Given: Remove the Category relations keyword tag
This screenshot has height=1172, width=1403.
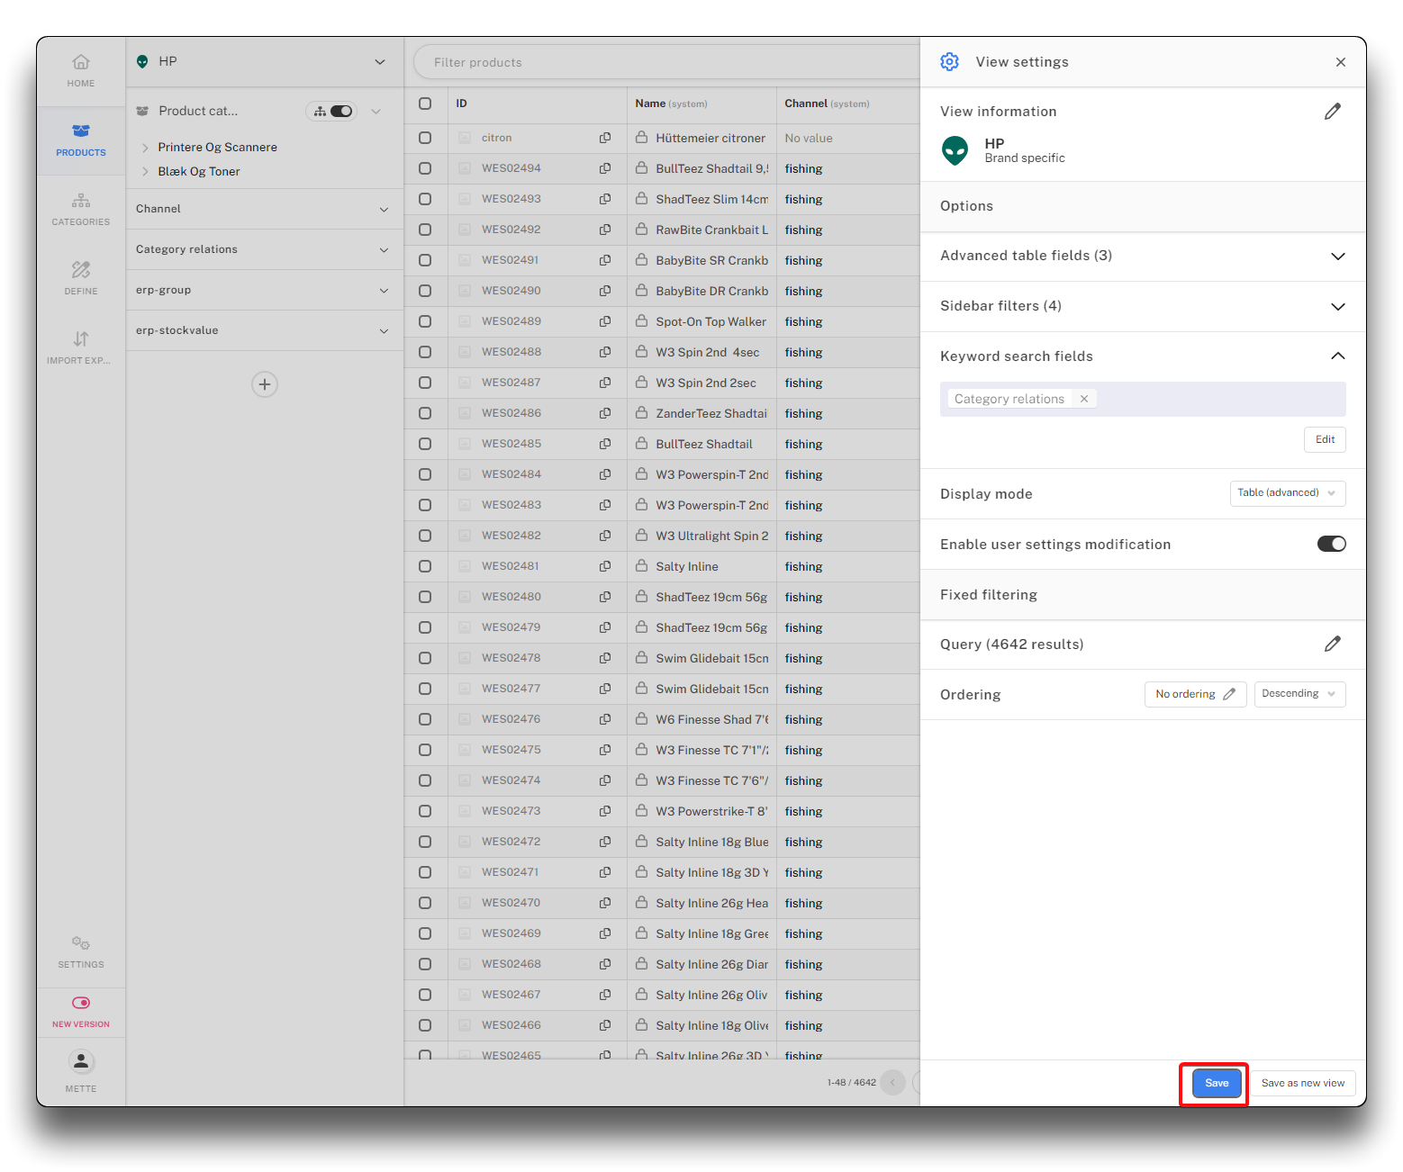Looking at the screenshot, I should click(x=1084, y=399).
